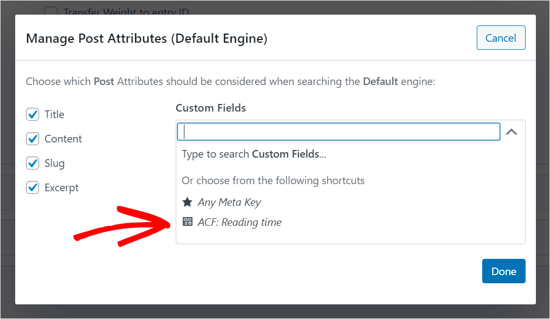Image resolution: width=550 pixels, height=319 pixels.
Task: Select the ACF: Reading time shortcut
Action: [239, 222]
